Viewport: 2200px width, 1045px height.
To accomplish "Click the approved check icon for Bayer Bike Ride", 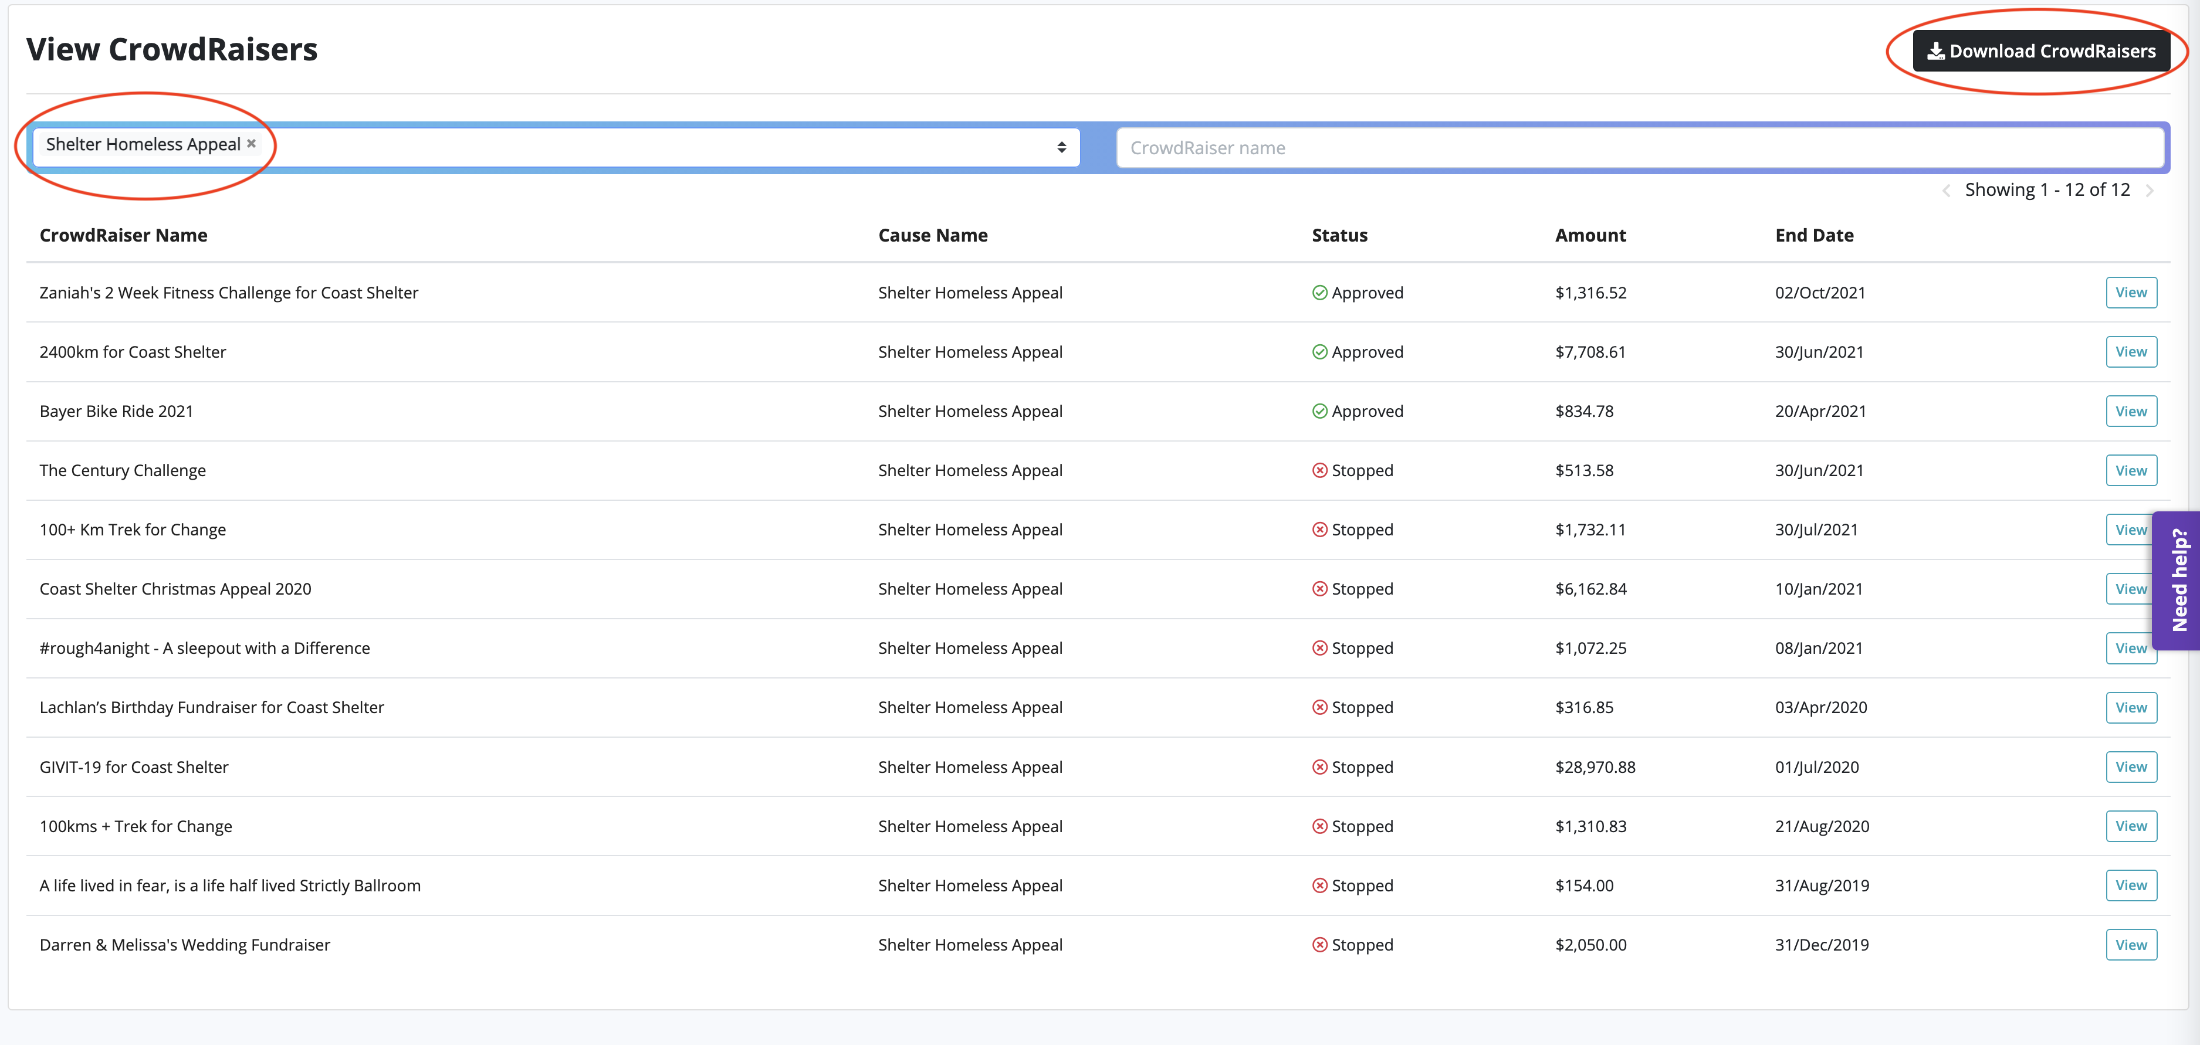I will pyautogui.click(x=1319, y=412).
